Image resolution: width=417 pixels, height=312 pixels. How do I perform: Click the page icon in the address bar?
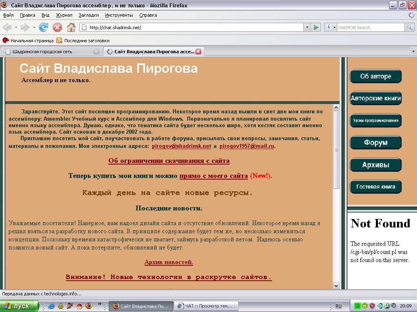tap(84, 27)
